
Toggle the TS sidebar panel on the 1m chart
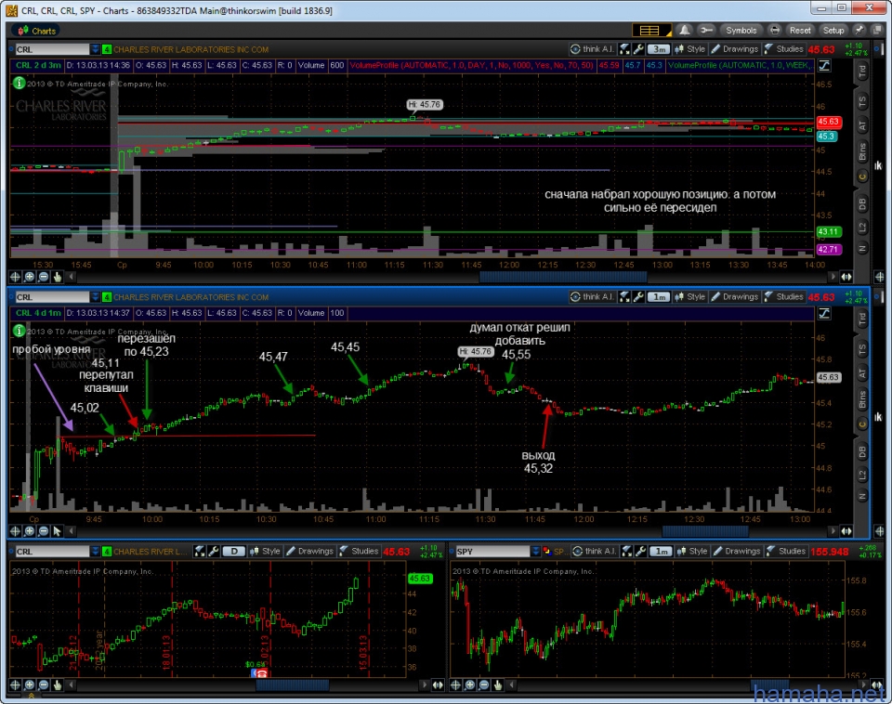[862, 348]
